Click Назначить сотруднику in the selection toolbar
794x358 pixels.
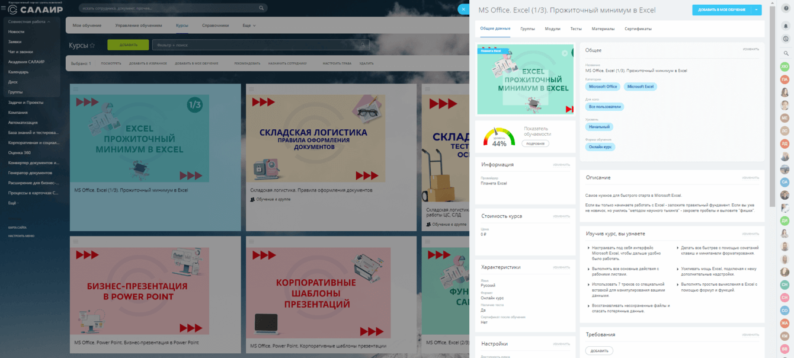287,63
